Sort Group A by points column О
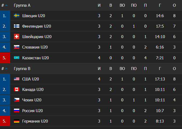The width and height of the screenshot is (182, 129). pos(174,5)
